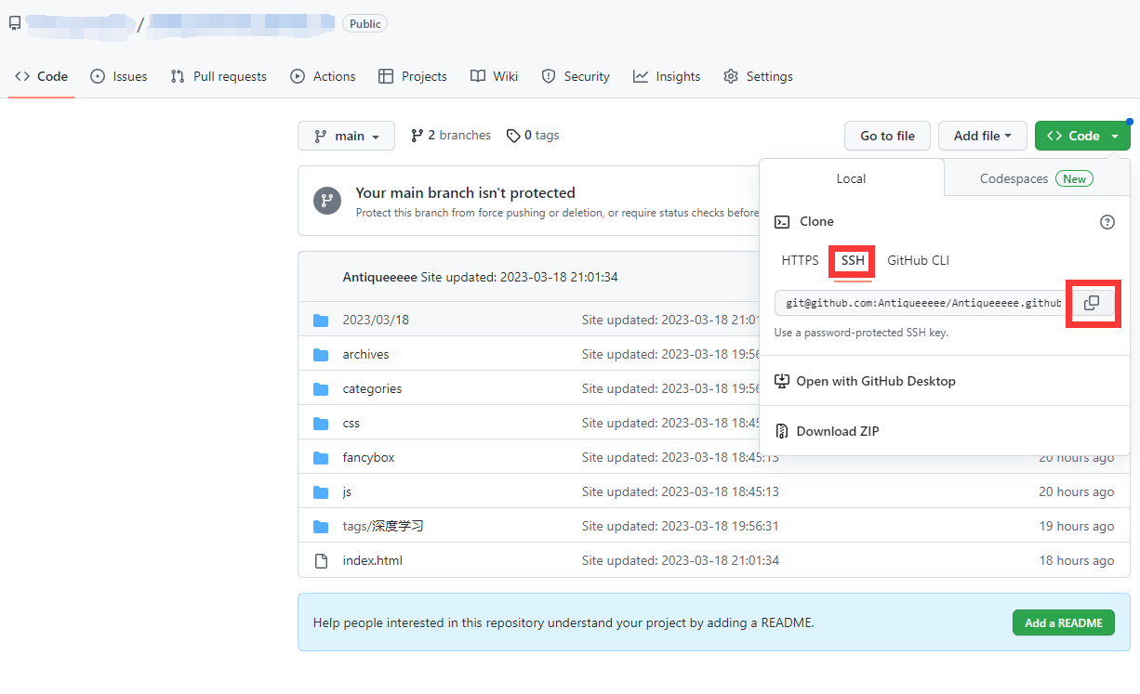This screenshot has height=694, width=1140.
Task: Open repository Settings tab
Action: tap(758, 76)
